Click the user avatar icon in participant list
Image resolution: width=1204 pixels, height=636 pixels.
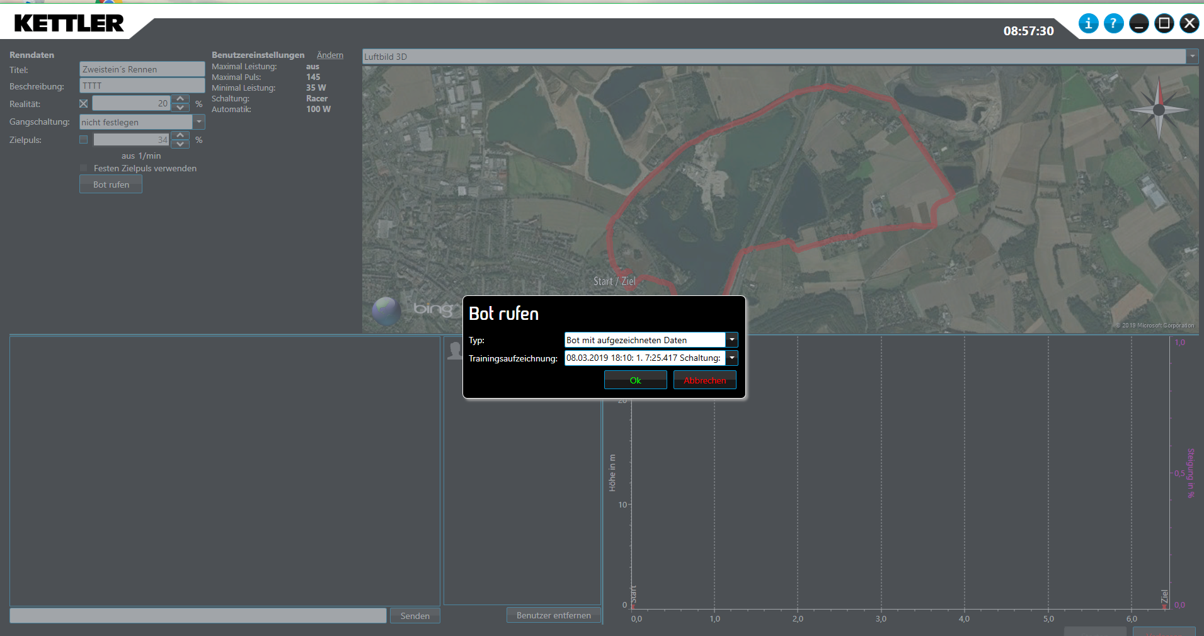454,349
